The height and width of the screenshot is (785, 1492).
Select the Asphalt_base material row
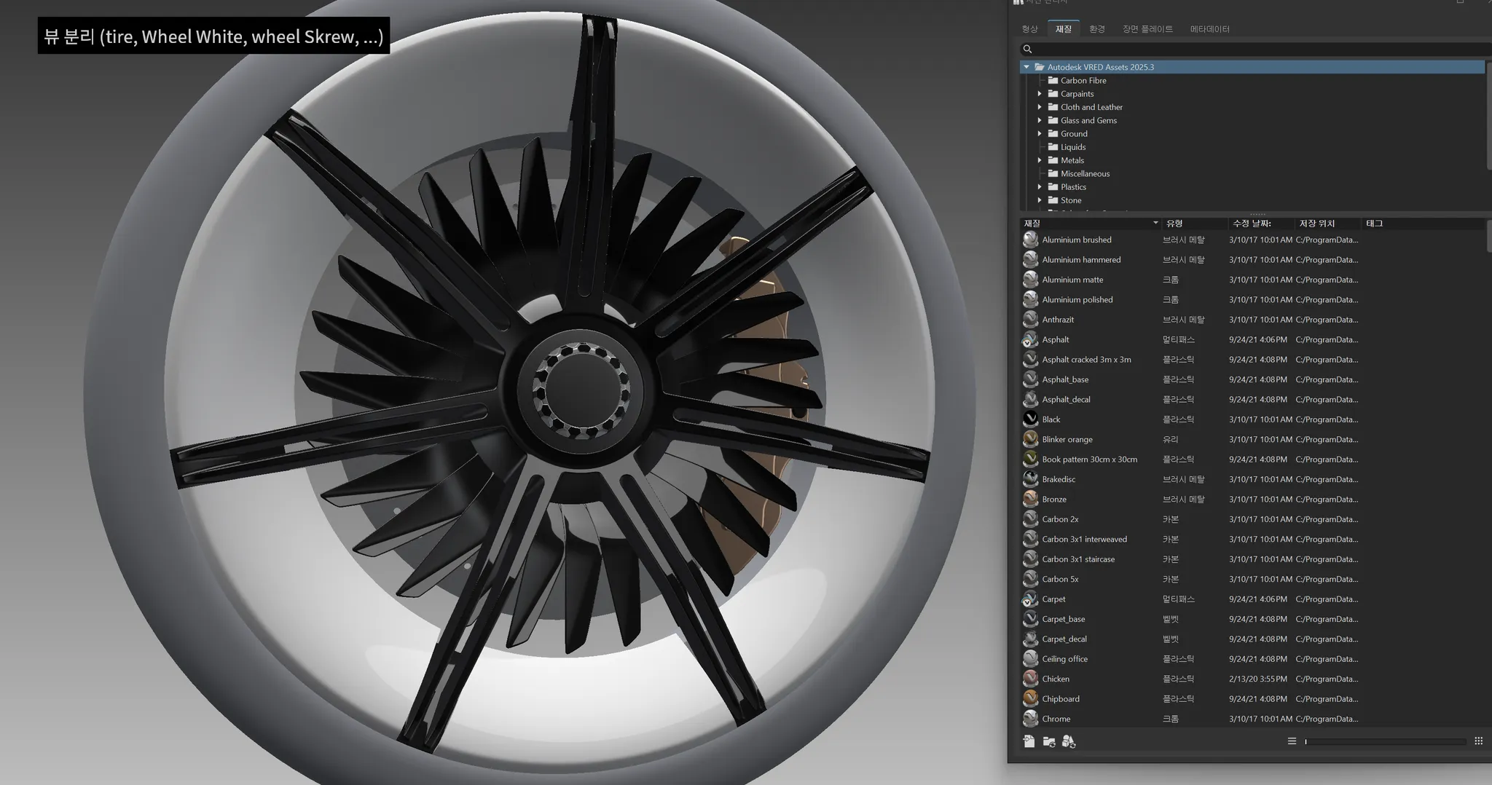click(x=1253, y=379)
